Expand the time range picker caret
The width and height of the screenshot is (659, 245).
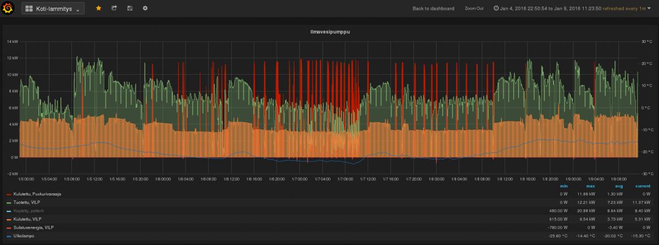coord(649,9)
